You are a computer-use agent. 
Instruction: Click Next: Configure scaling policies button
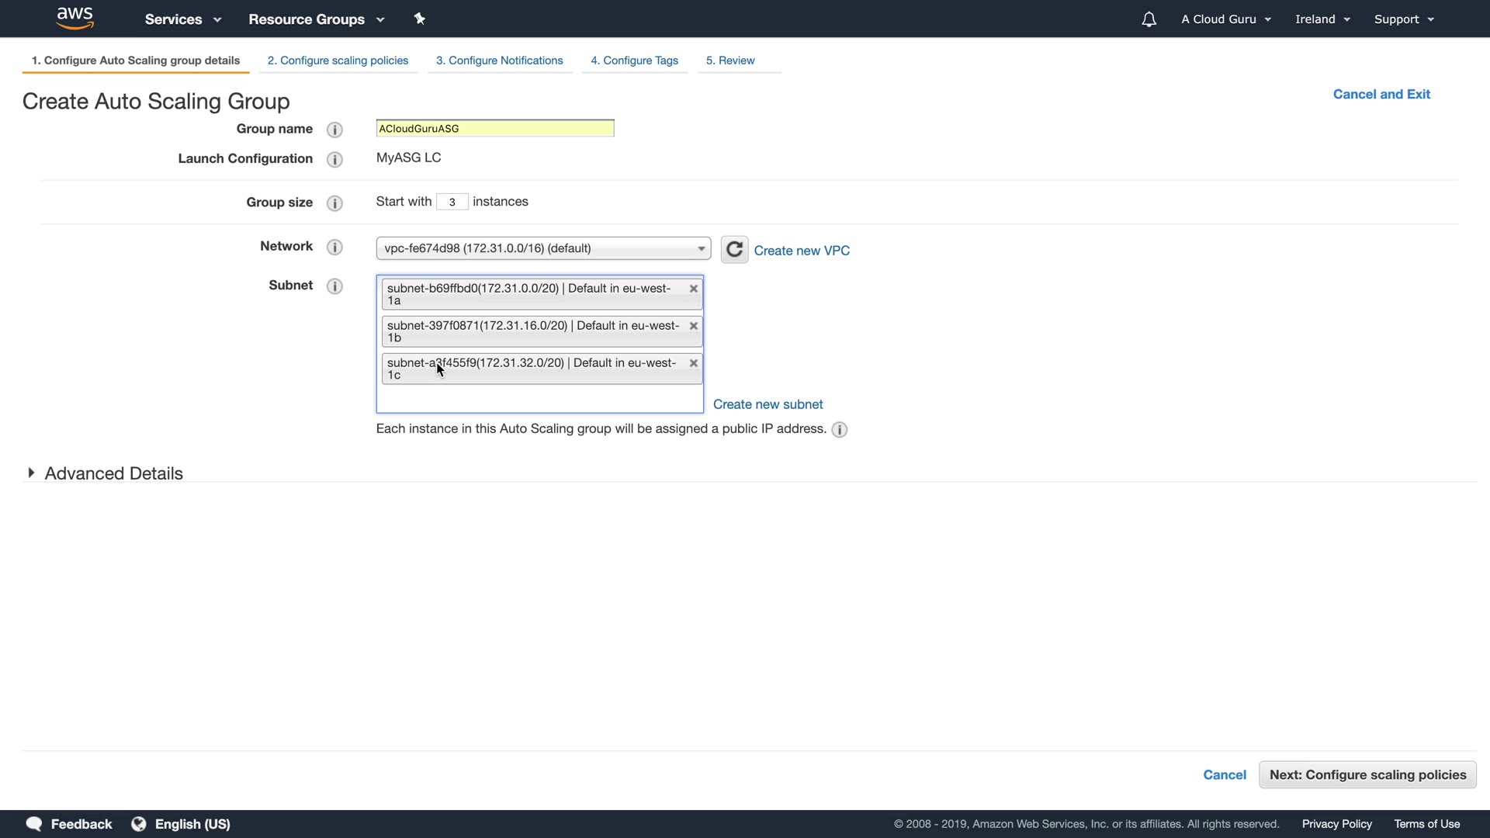click(1367, 774)
